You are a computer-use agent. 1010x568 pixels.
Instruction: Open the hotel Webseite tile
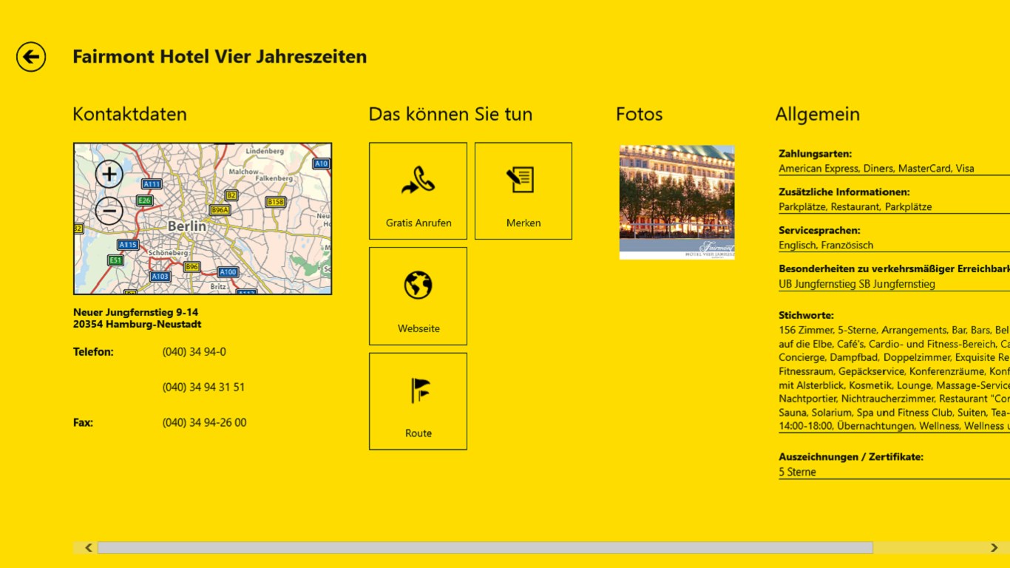(418, 296)
